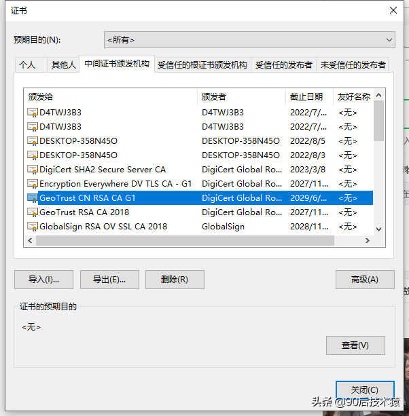Click the 导出(E)... button

pyautogui.click(x=109, y=280)
